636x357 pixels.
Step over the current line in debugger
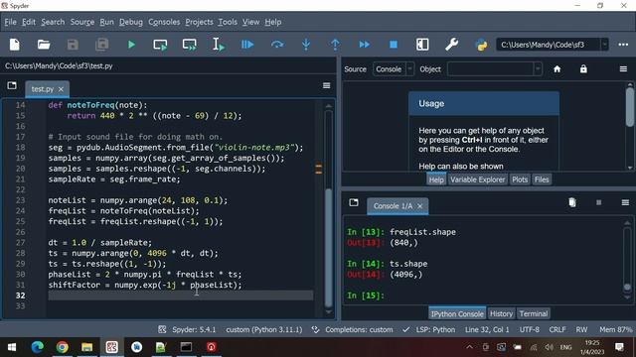coord(277,45)
